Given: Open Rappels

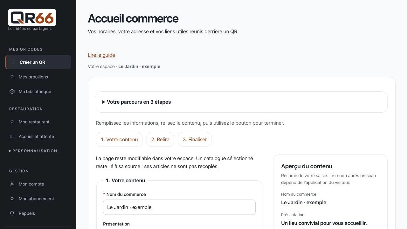Looking at the screenshot, I should click(38, 213).
